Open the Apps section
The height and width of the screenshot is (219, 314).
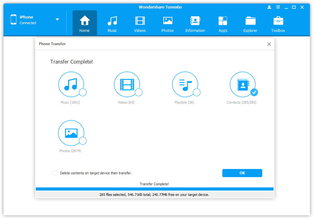tap(223, 24)
